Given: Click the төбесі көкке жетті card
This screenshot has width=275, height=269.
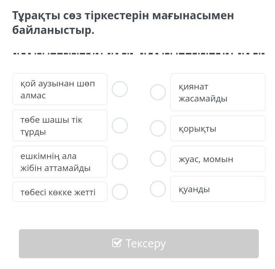Looking at the screenshot, I should point(60,192).
